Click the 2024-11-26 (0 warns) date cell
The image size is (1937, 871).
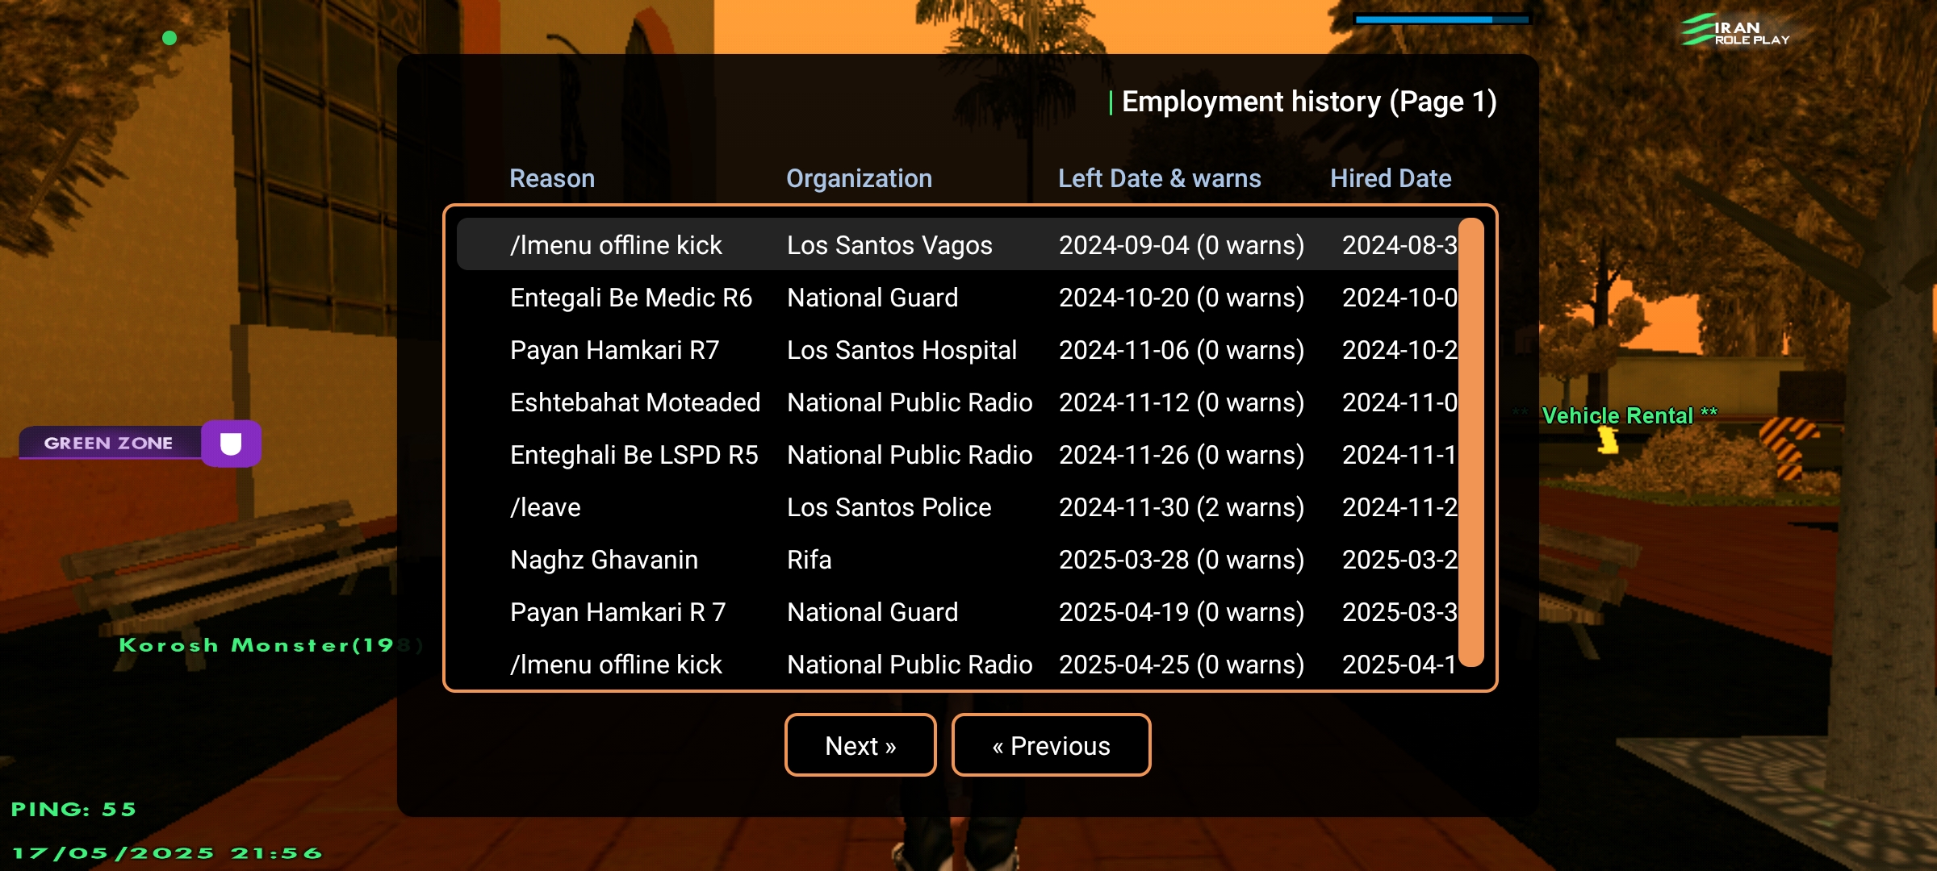pyautogui.click(x=1181, y=455)
